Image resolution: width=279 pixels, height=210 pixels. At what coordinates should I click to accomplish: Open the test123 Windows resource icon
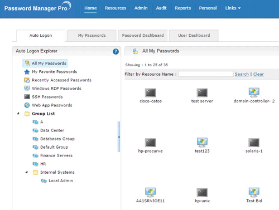(x=202, y=143)
